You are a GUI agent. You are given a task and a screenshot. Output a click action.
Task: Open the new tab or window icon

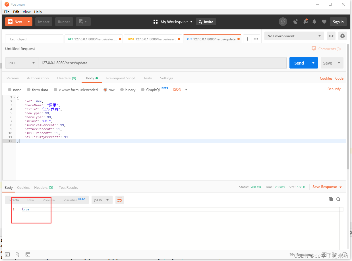[83, 22]
